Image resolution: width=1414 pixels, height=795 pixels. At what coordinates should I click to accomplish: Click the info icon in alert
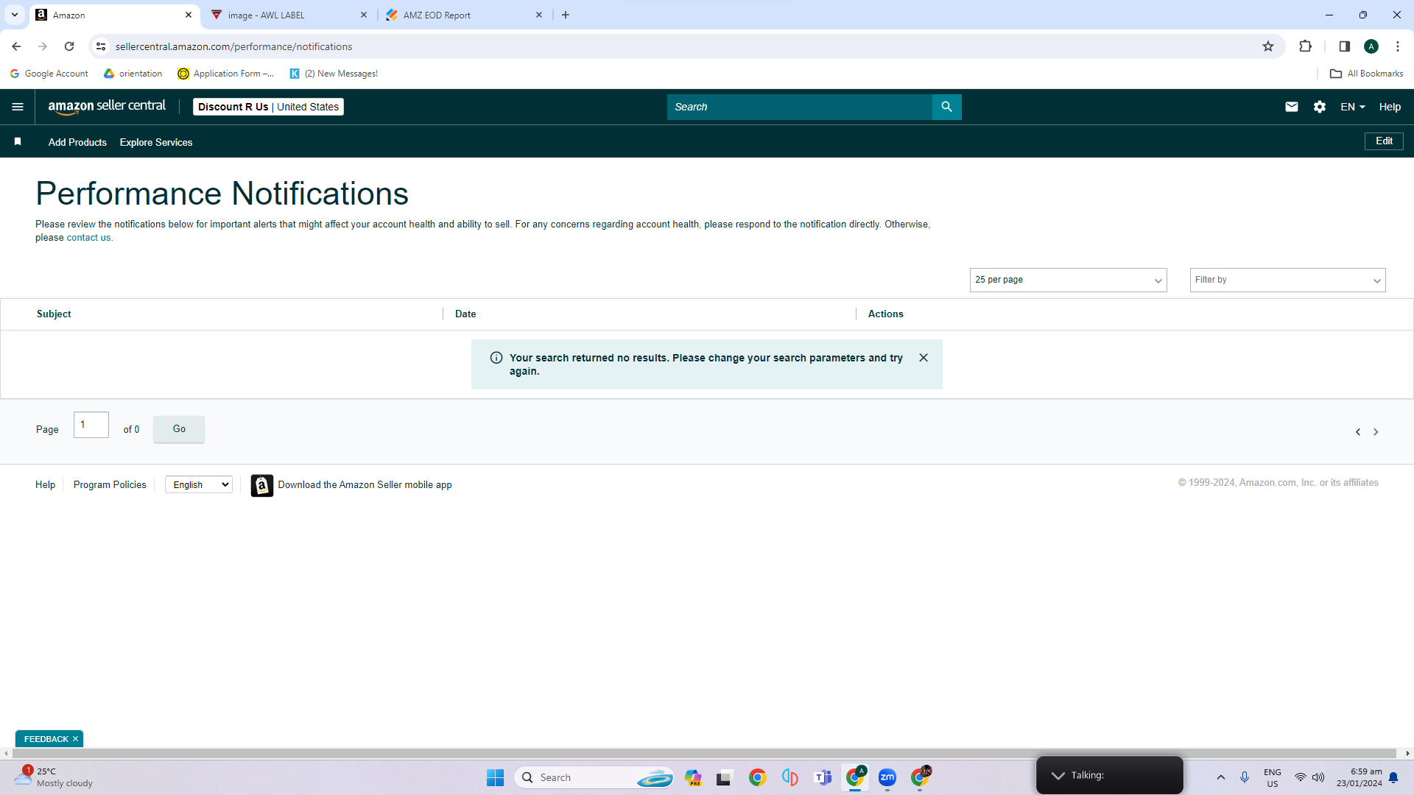tap(496, 358)
